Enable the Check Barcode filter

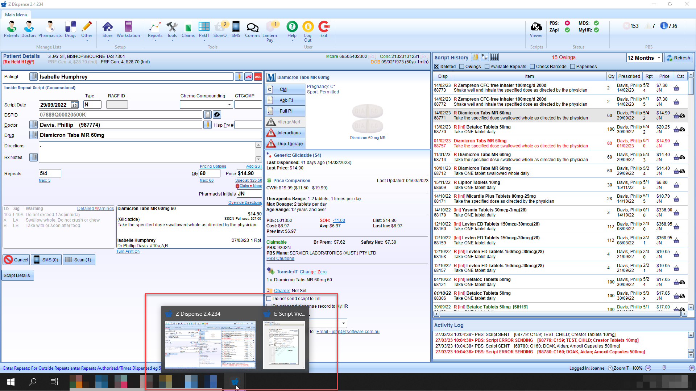tap(533, 66)
